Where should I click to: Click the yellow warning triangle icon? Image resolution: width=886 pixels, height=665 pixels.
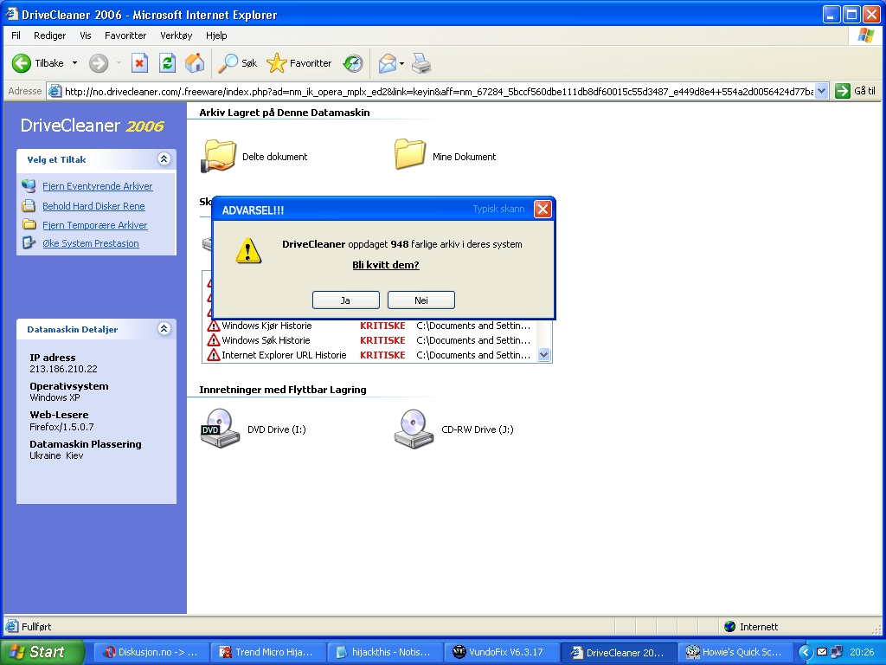(x=248, y=250)
